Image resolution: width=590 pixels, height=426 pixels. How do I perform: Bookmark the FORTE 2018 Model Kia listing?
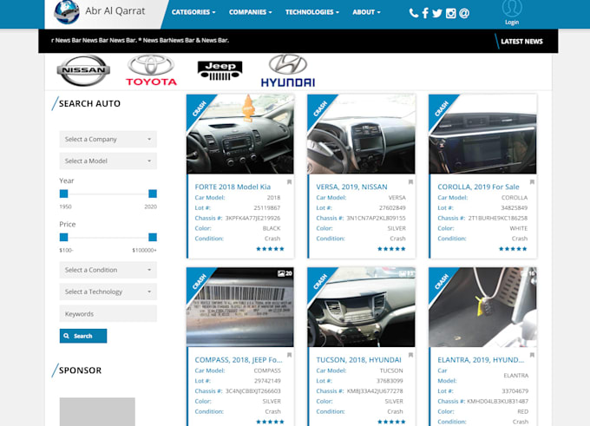289,182
